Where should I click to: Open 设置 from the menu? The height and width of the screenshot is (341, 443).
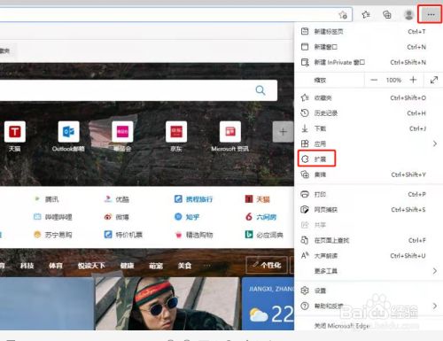tap(369, 291)
